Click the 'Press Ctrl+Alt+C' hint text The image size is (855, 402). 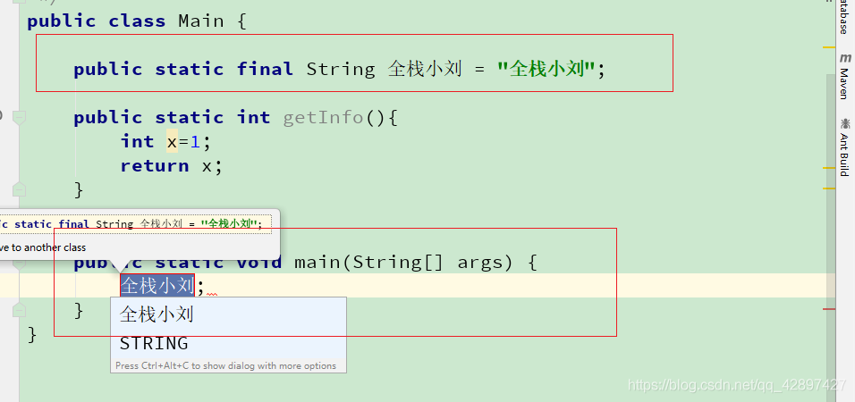(x=225, y=366)
